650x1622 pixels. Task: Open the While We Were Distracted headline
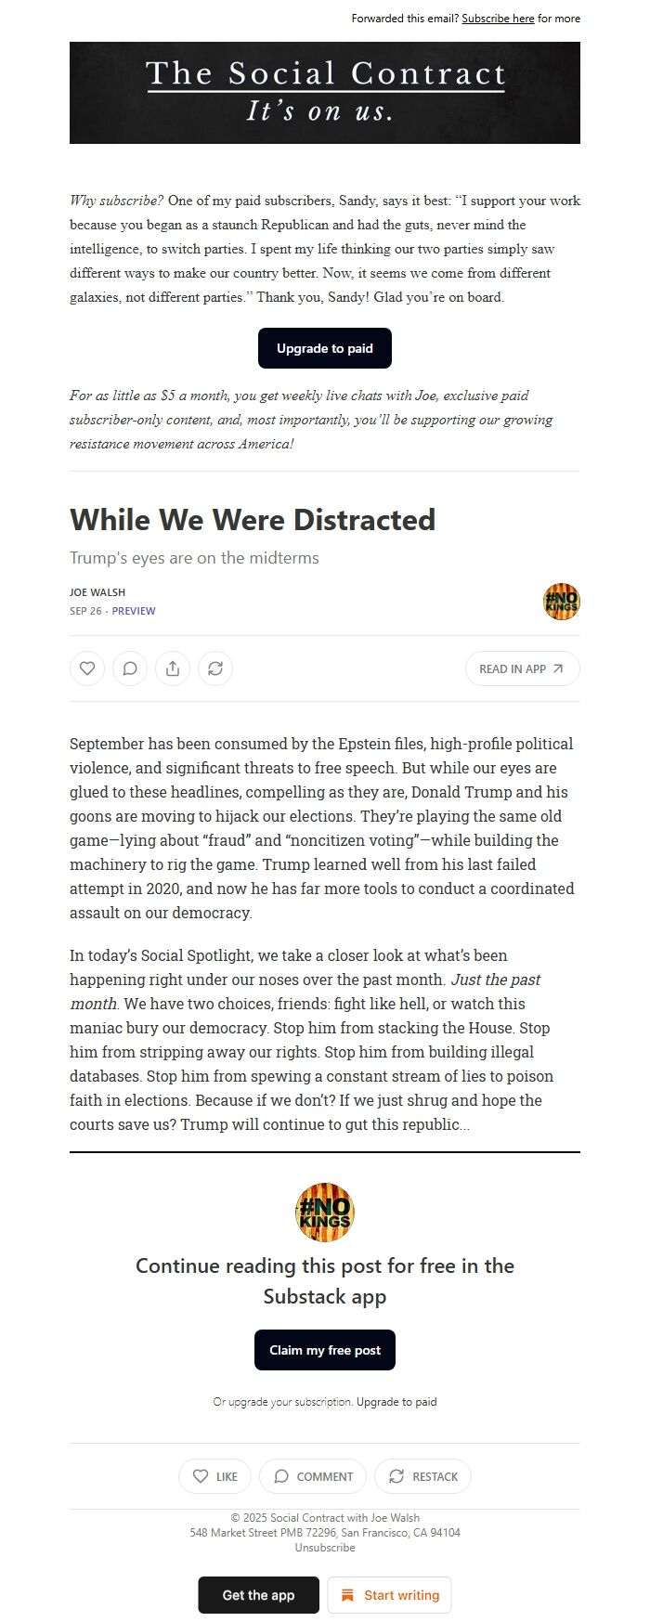tap(253, 520)
